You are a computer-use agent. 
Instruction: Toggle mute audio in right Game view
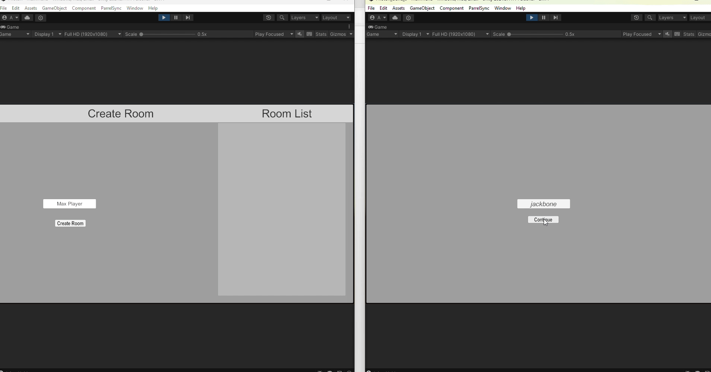(x=667, y=34)
